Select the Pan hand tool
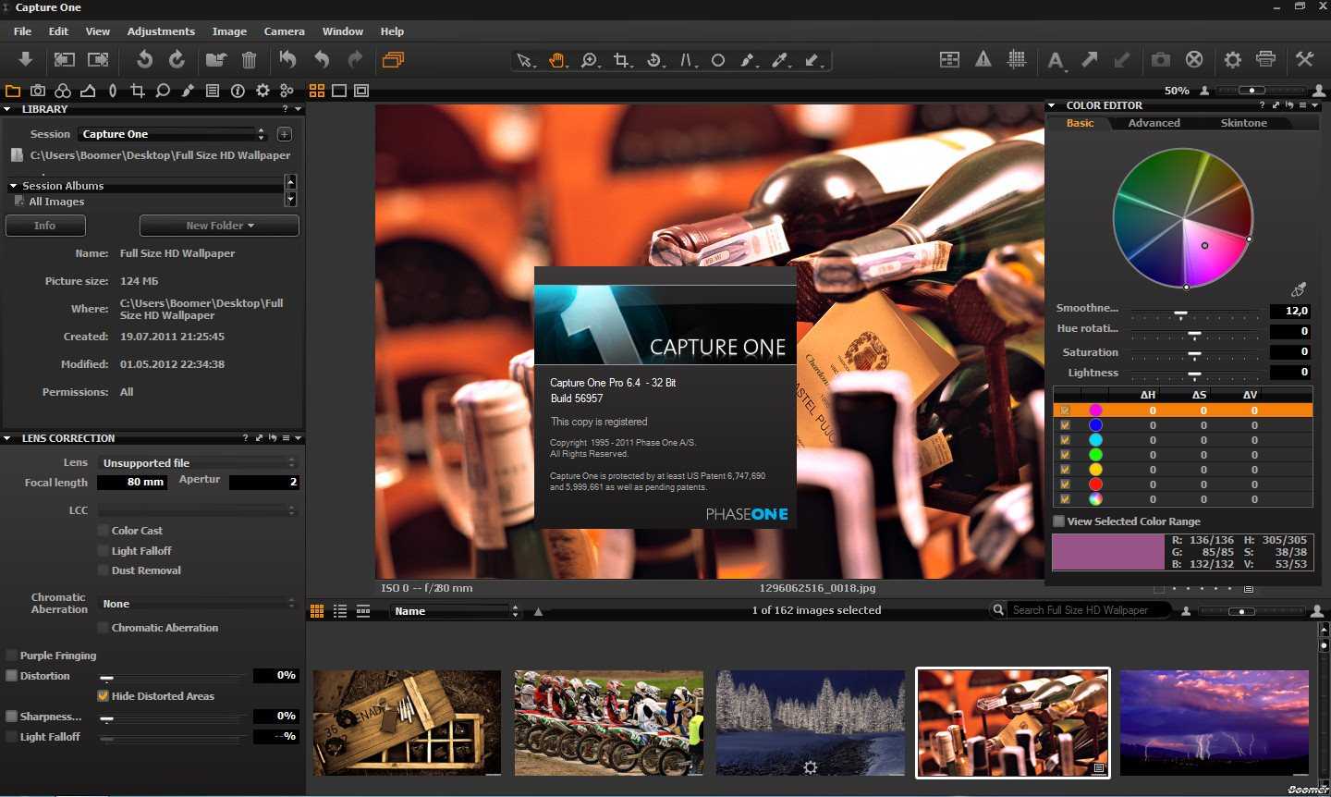The image size is (1331, 797). pyautogui.click(x=557, y=61)
